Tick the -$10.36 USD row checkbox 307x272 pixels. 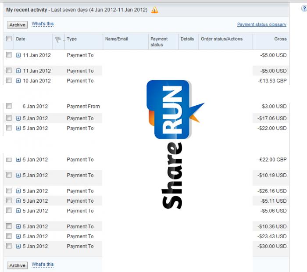[x=9, y=226]
